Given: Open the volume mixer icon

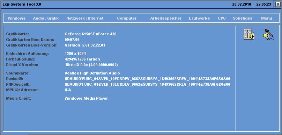Looking at the screenshot, I should [x=249, y=34].
